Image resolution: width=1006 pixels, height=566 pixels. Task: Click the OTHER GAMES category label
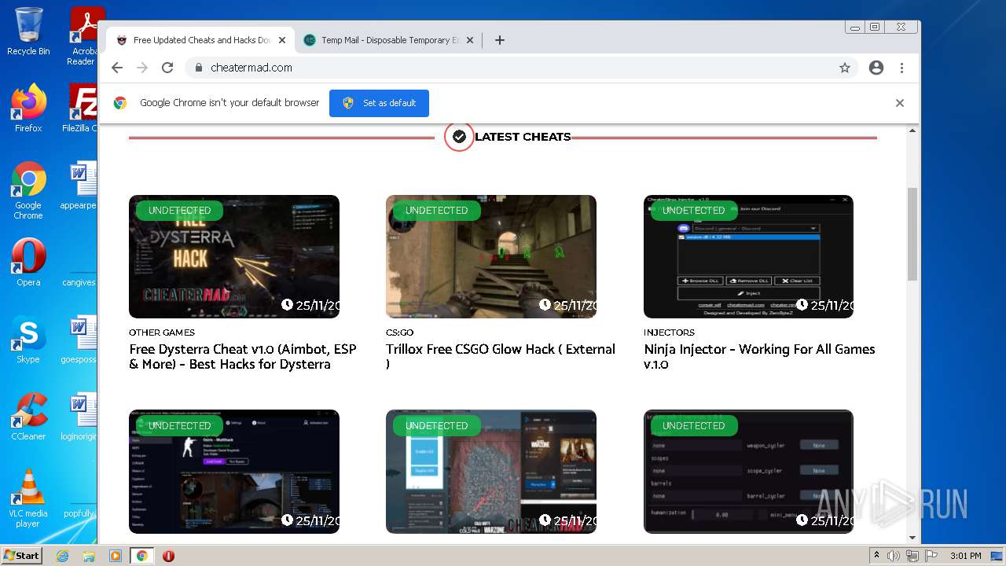[x=162, y=333]
